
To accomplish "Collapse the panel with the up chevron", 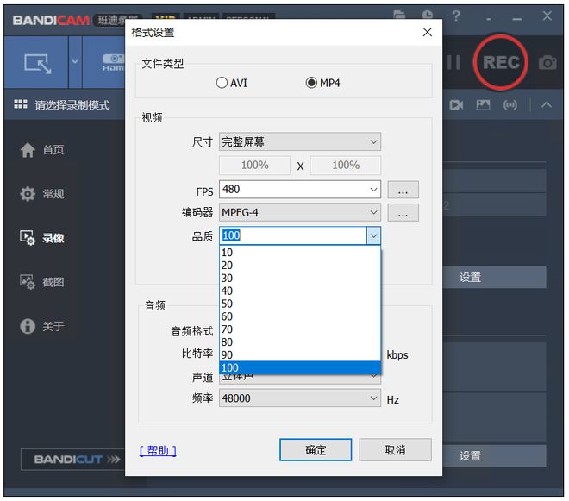I will [547, 105].
